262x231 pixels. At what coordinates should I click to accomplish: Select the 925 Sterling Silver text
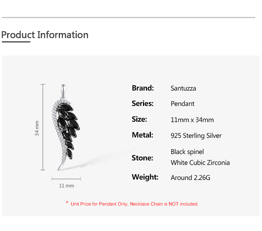(196, 136)
